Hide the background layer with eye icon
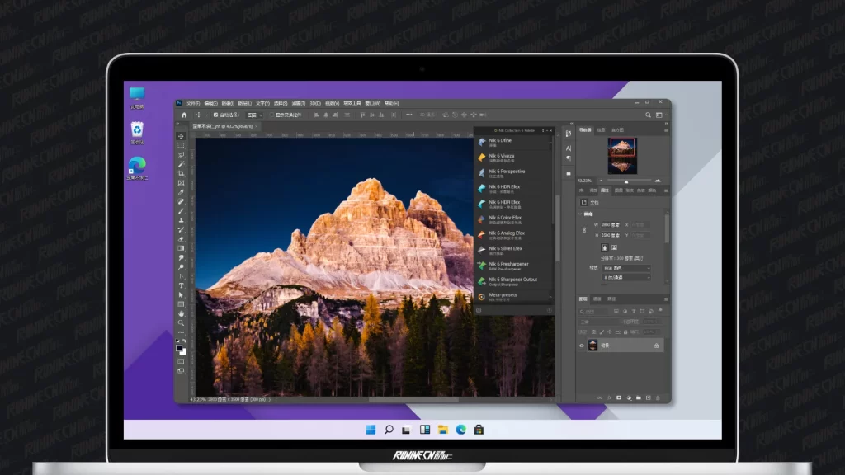The width and height of the screenshot is (845, 475). point(581,346)
